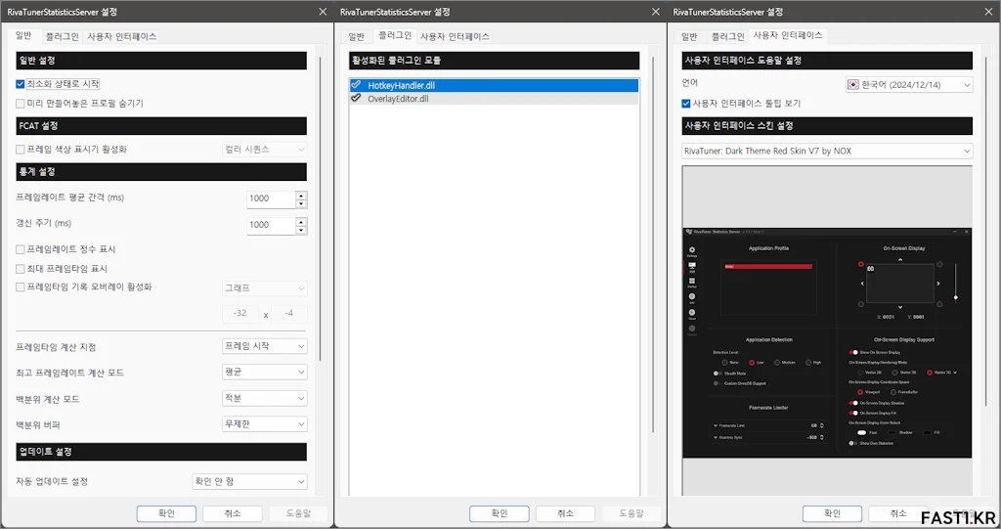Click 확인 button in middle window

[x=500, y=513]
